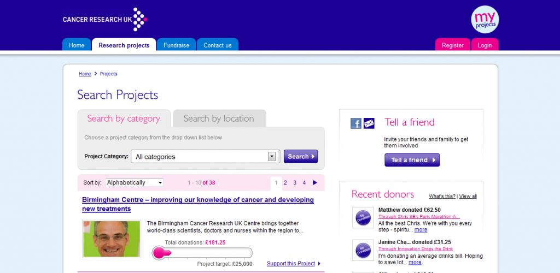Click the Home breadcrumb link
Image resolution: width=560 pixels, height=273 pixels.
coord(85,74)
